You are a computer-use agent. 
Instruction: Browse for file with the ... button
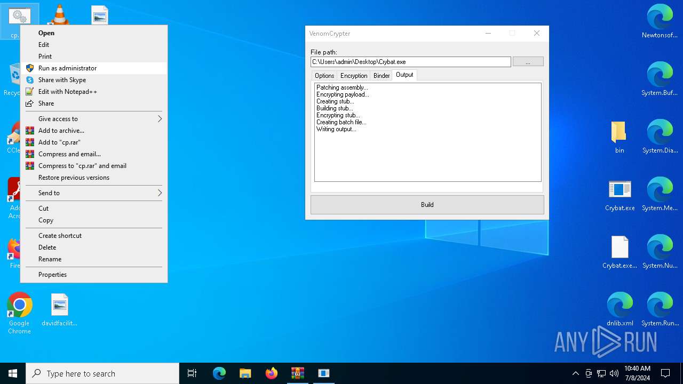[x=528, y=62]
